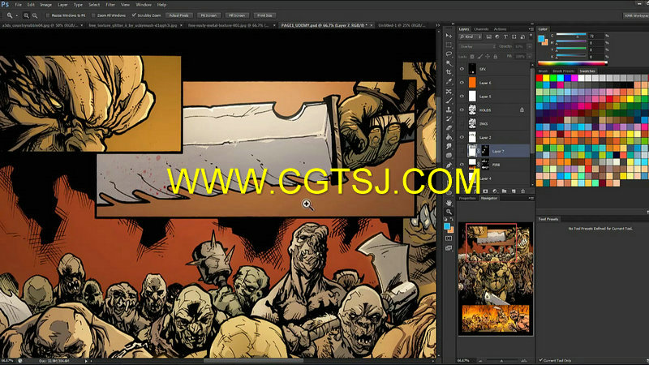This screenshot has height=365, width=649.
Task: Open the Layers panel flyout menu
Action: point(531,29)
